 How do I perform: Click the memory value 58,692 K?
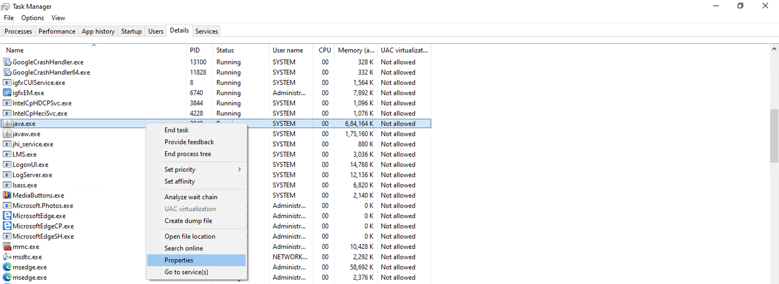(362, 268)
